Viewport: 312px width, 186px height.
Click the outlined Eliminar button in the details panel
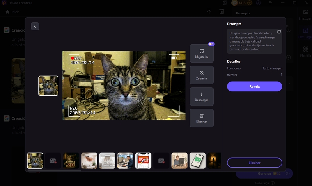[254, 163]
